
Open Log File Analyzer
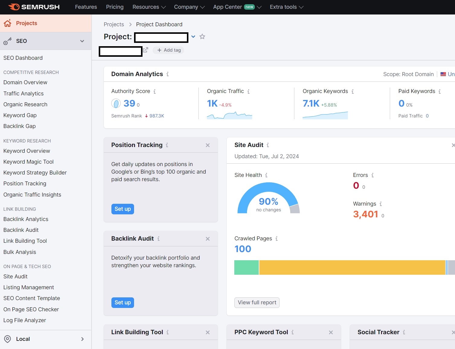25,320
